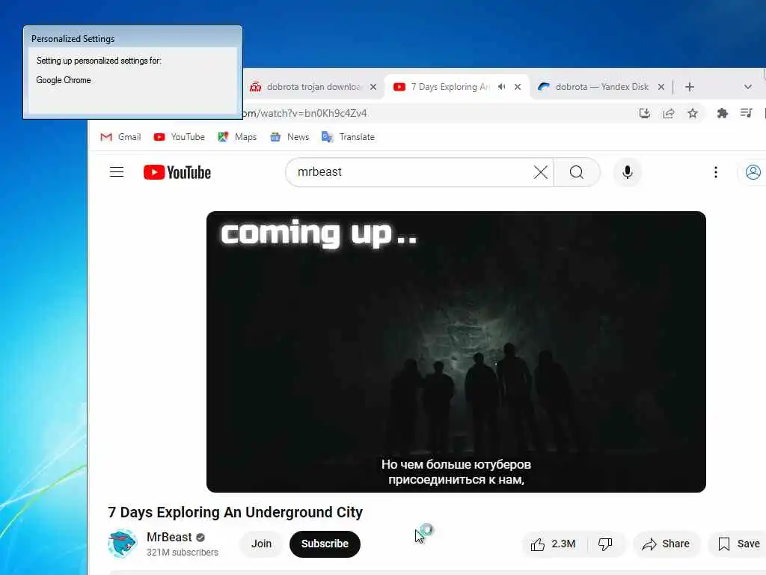Start voice search with microphone icon
This screenshot has height=575, width=766.
(628, 172)
